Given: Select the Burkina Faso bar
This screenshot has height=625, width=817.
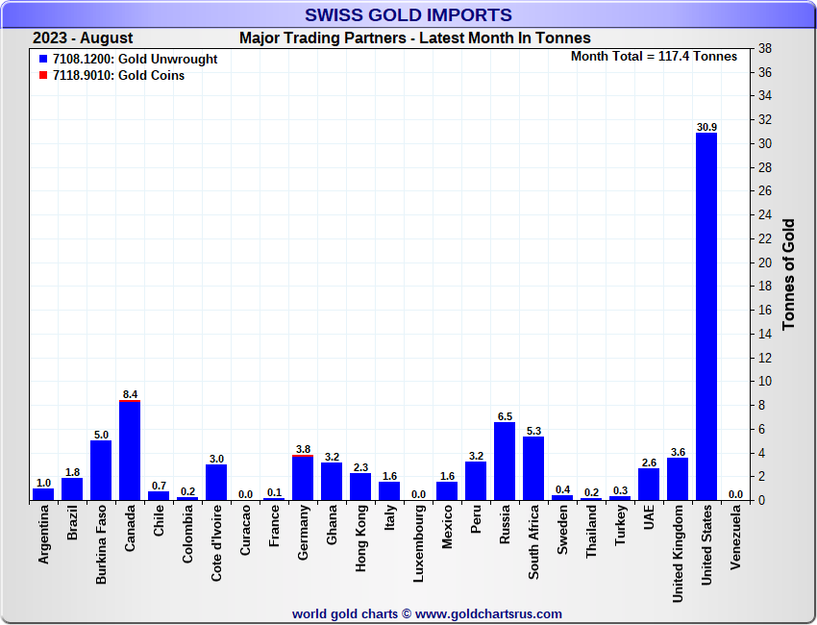Looking at the screenshot, I should point(101,470).
